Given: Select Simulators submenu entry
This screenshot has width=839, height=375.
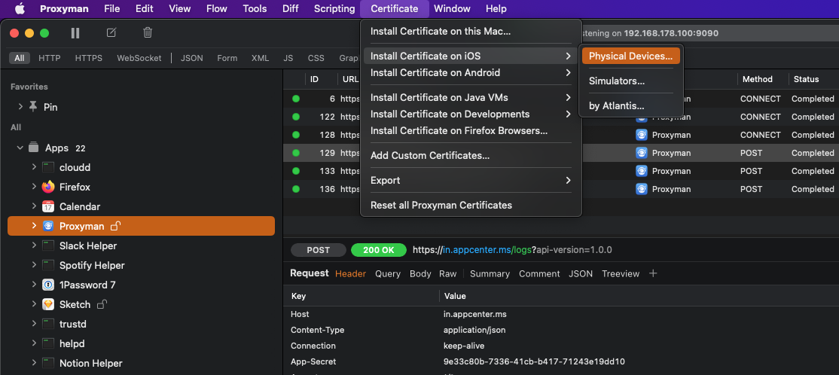Looking at the screenshot, I should pos(630,81).
